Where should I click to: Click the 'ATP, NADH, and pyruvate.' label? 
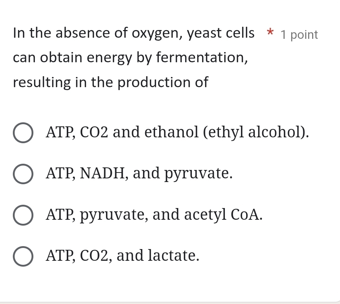coord(139,173)
